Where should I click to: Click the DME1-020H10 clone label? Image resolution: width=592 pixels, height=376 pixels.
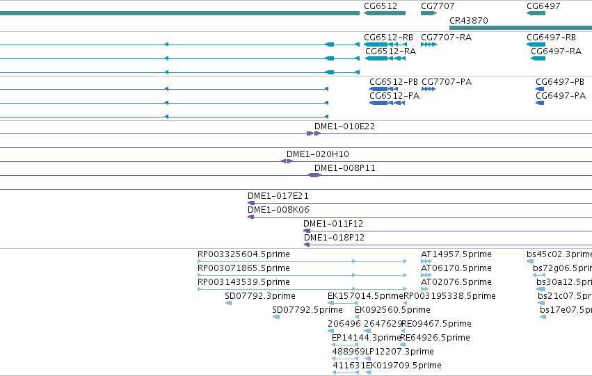pos(317,154)
